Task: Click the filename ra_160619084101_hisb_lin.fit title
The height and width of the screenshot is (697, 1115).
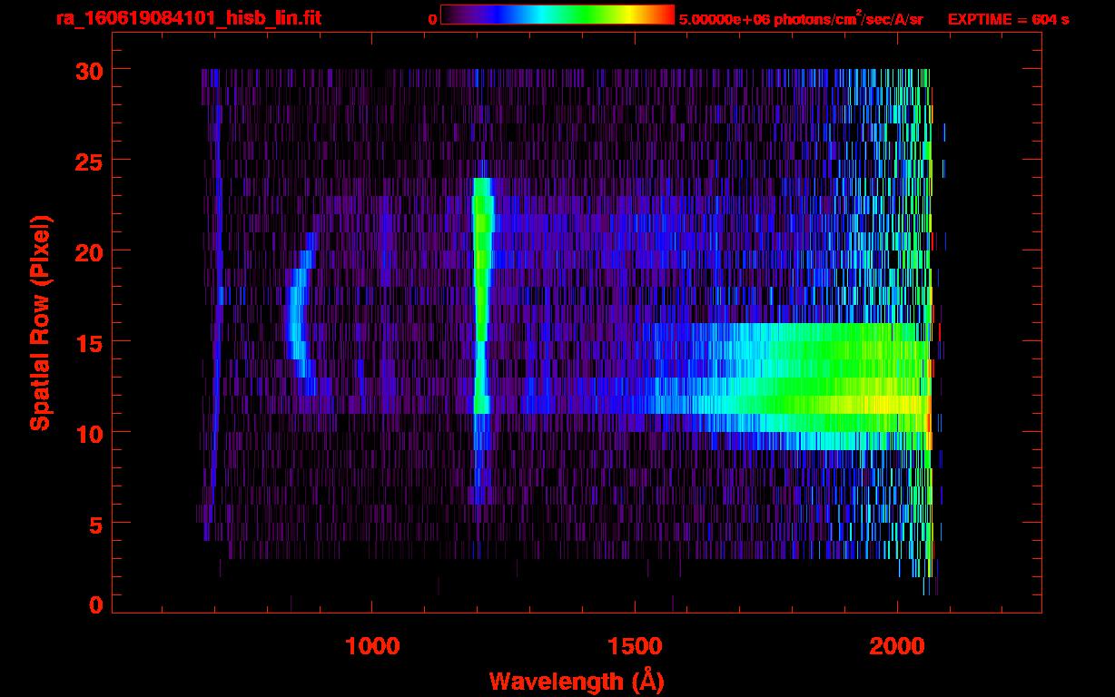Action: [187, 18]
